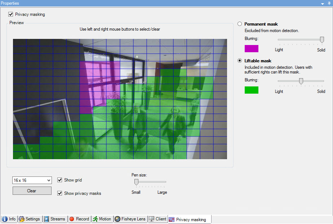Click the red Record tab icon
This screenshot has height=224, width=333.
[72, 219]
